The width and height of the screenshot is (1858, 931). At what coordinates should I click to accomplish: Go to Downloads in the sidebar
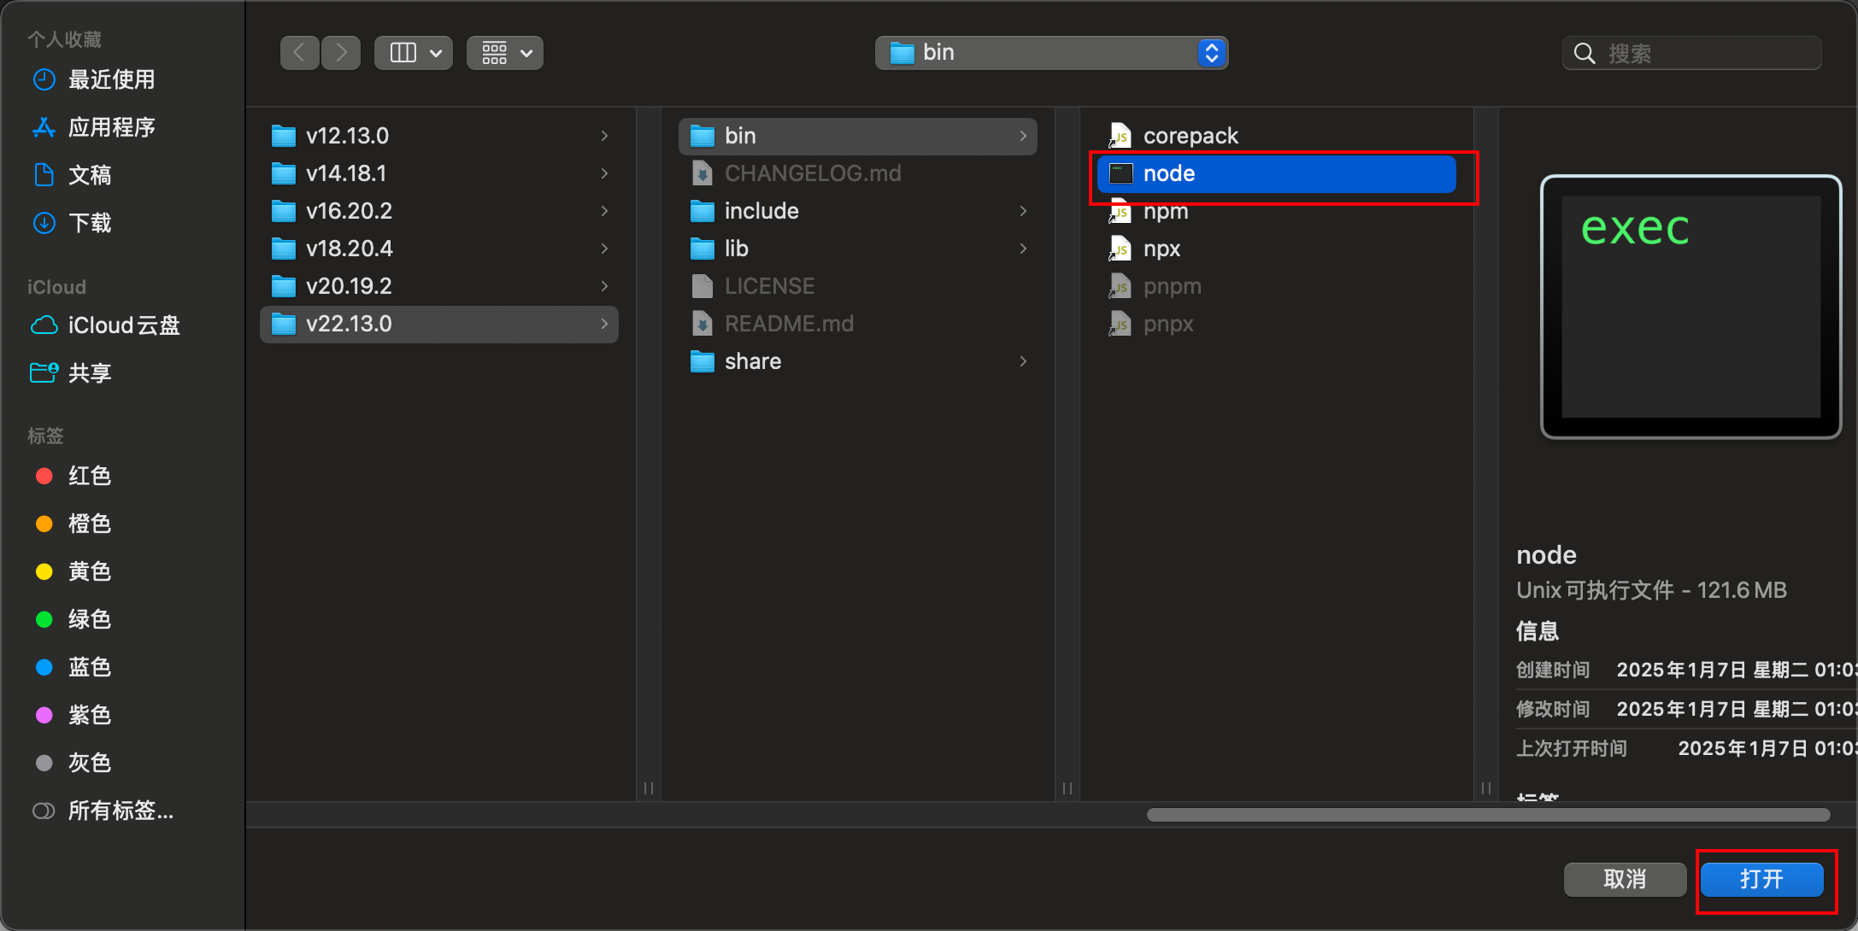coord(90,223)
